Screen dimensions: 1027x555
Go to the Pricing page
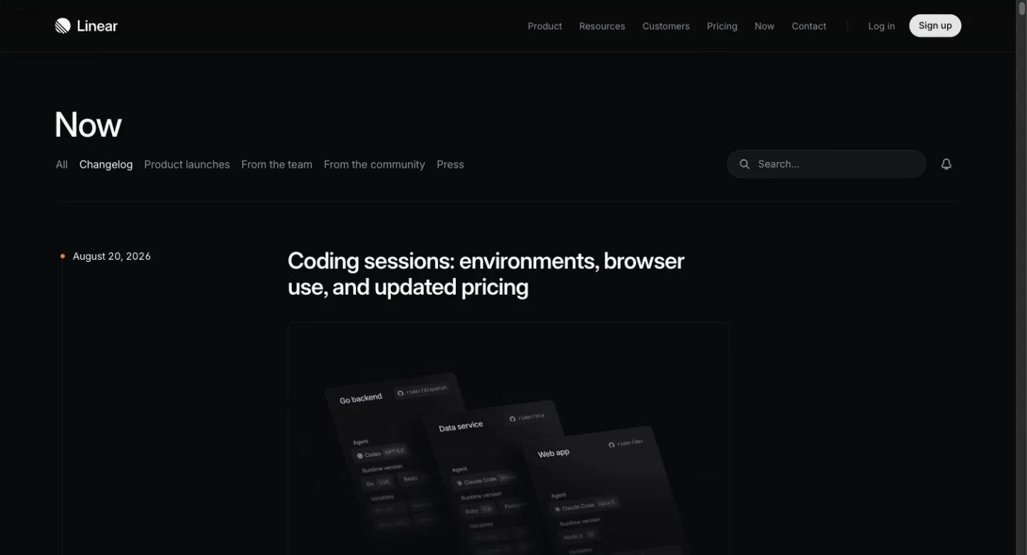[x=722, y=26]
